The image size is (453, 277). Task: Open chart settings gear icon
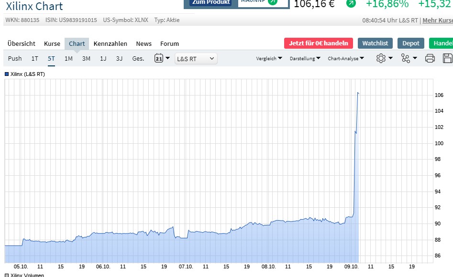point(381,58)
